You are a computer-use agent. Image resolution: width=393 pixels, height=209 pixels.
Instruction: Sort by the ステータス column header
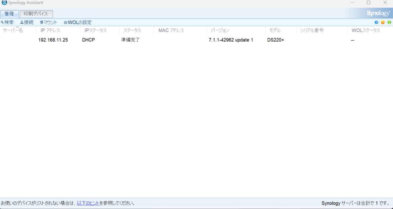click(137, 30)
